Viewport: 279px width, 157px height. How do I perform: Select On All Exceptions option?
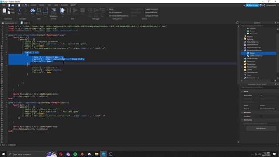(115, 12)
